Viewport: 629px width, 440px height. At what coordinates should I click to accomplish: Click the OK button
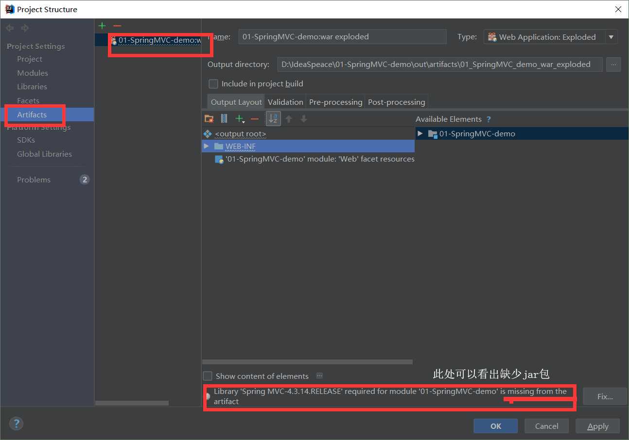click(x=495, y=426)
